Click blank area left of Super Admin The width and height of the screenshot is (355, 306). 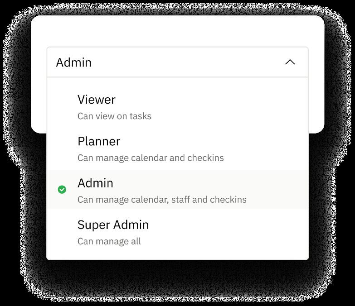[62, 233]
